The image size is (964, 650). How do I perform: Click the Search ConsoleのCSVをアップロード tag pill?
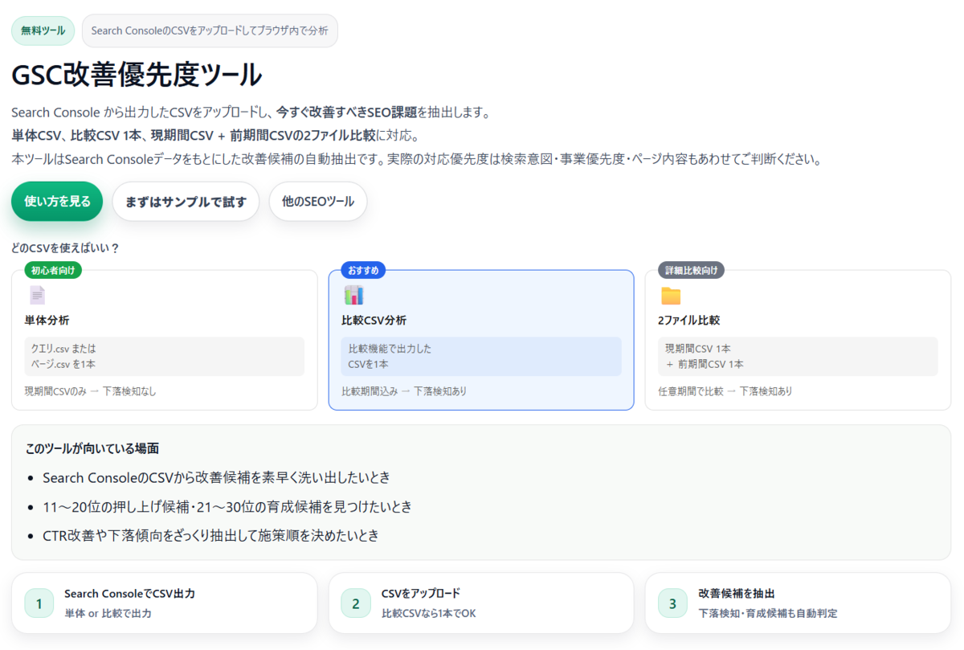click(210, 31)
